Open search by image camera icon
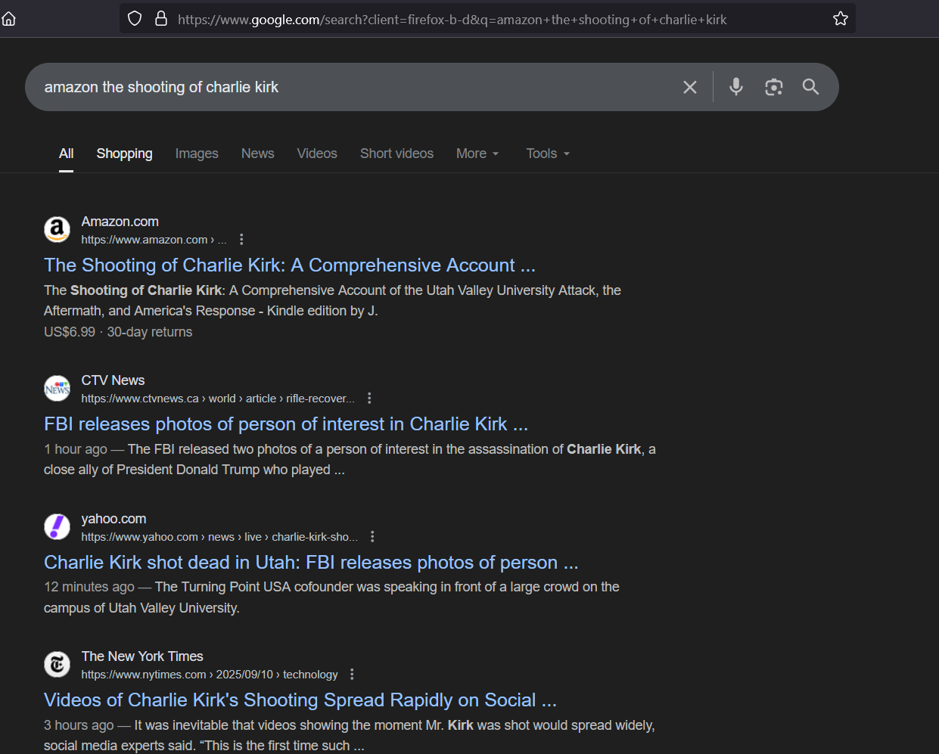Screen dimensions: 939x754 773,87
